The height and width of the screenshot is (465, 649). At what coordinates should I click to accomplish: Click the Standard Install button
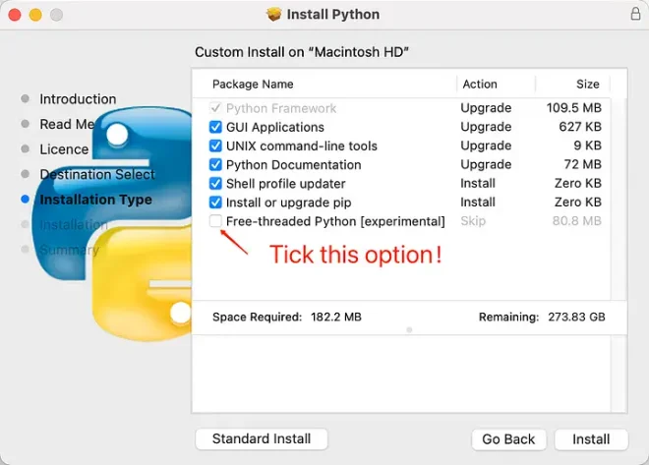tap(262, 438)
